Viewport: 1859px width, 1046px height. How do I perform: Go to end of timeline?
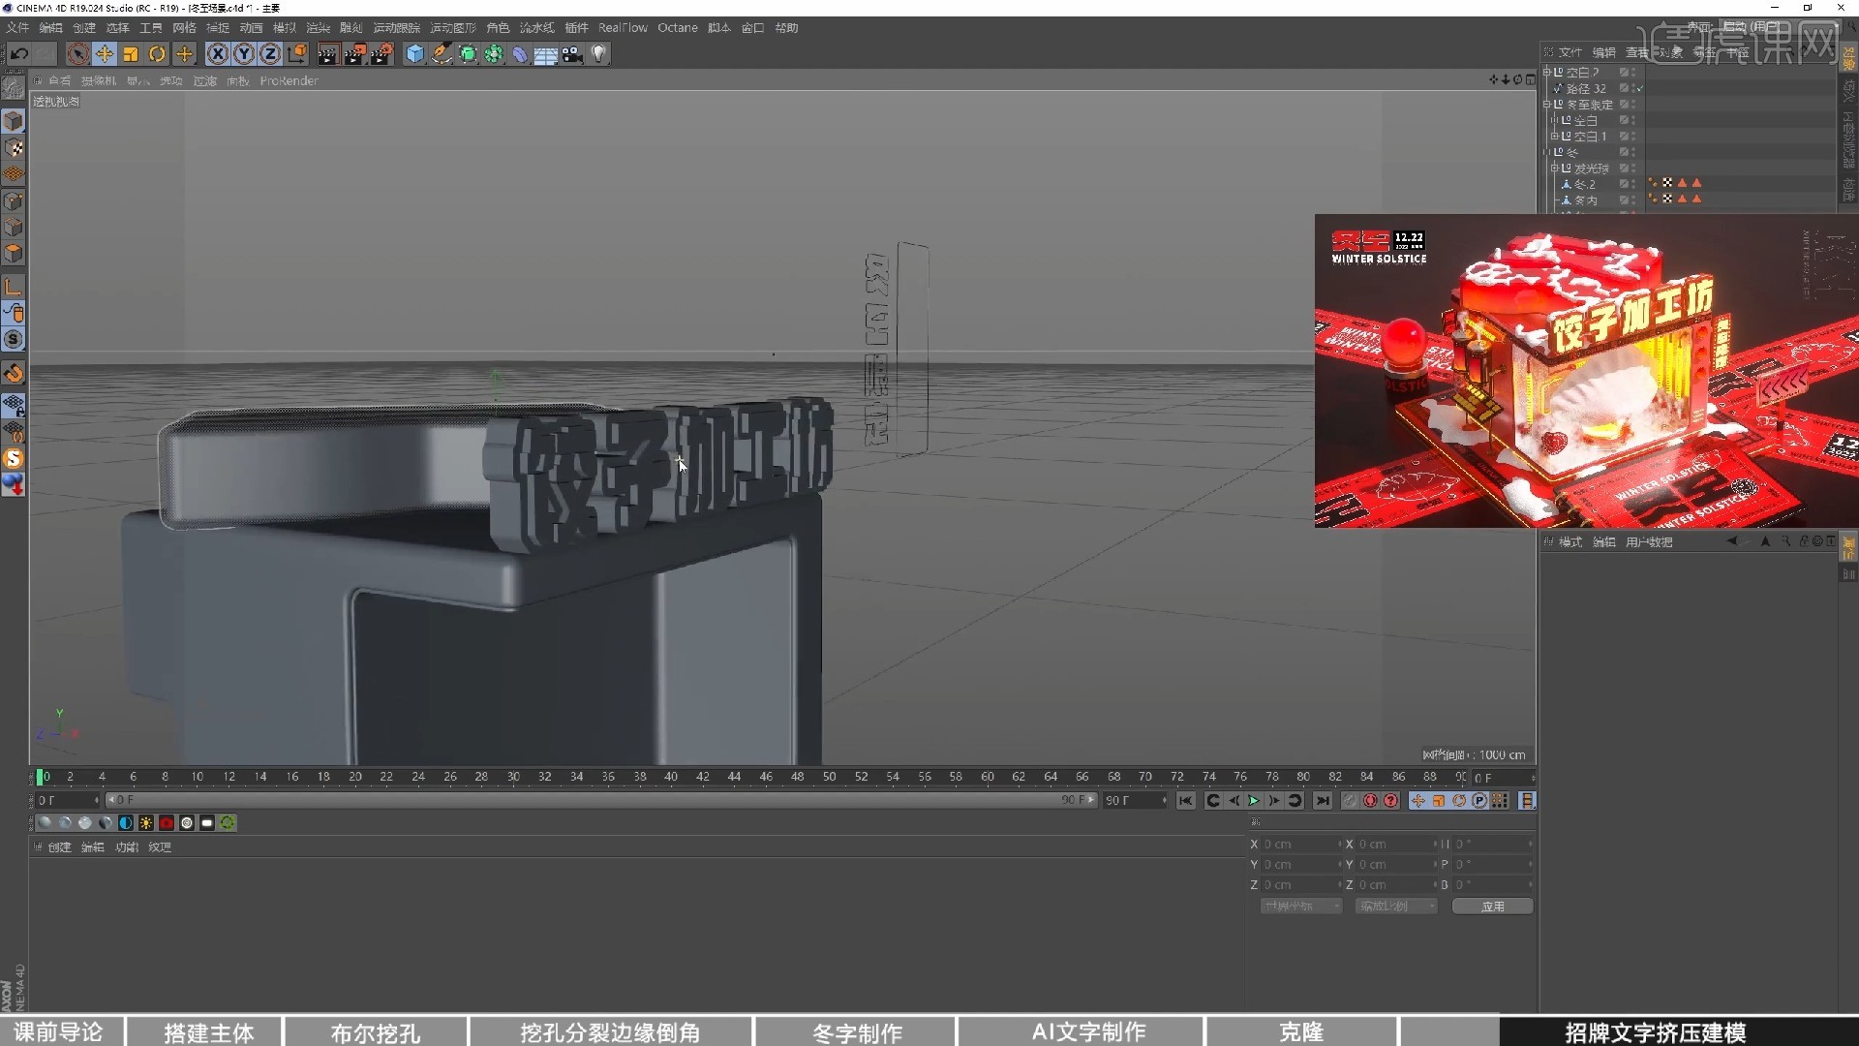point(1323,801)
